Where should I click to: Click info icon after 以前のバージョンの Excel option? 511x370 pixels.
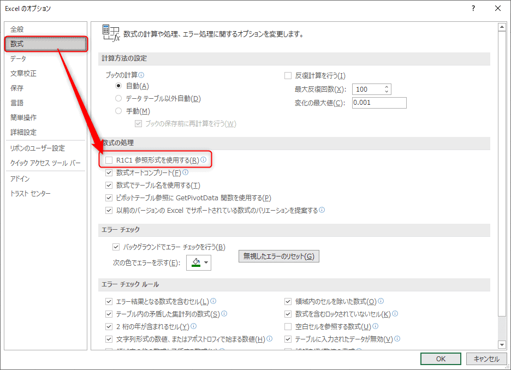(322, 210)
